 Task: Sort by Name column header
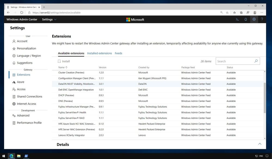63,67
